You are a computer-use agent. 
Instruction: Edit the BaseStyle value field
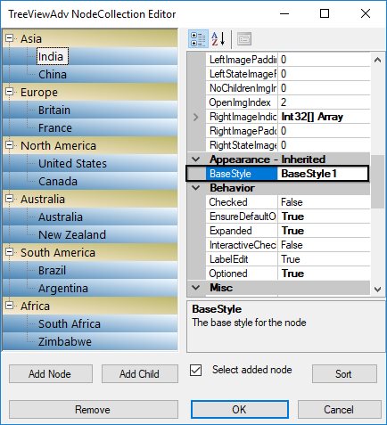pos(323,174)
